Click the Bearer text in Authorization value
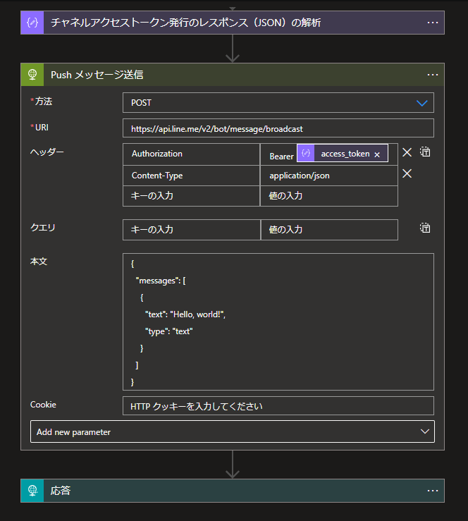The height and width of the screenshot is (521, 468). click(x=281, y=157)
